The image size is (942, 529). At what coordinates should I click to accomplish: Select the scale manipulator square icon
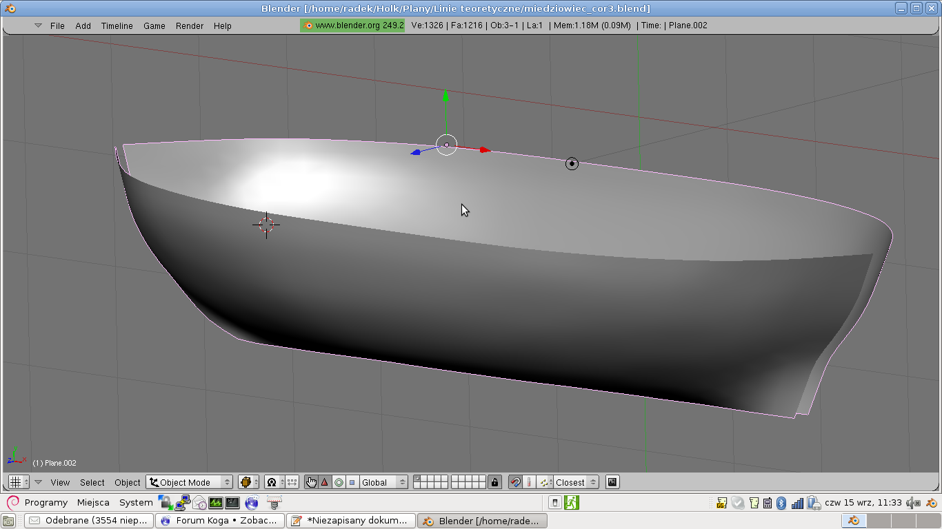tap(352, 482)
